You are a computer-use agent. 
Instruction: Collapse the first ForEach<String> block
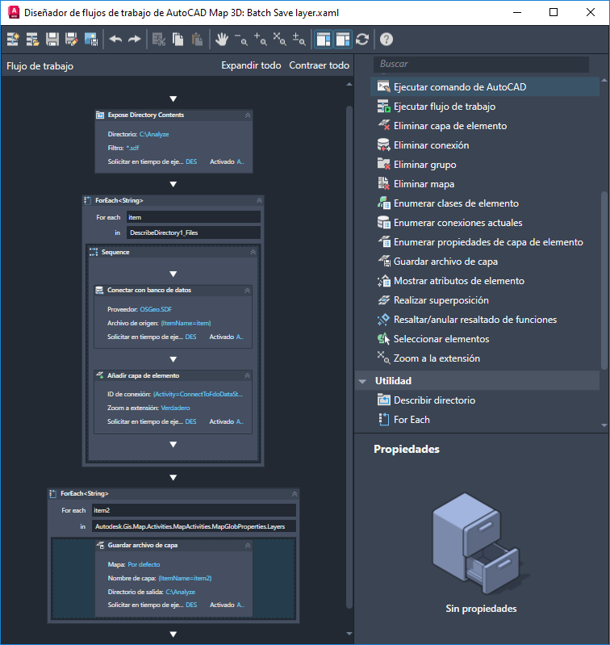pos(259,200)
